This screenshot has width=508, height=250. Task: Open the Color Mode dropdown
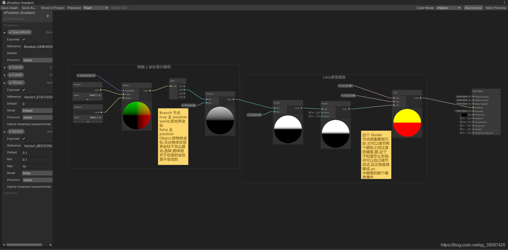click(448, 8)
